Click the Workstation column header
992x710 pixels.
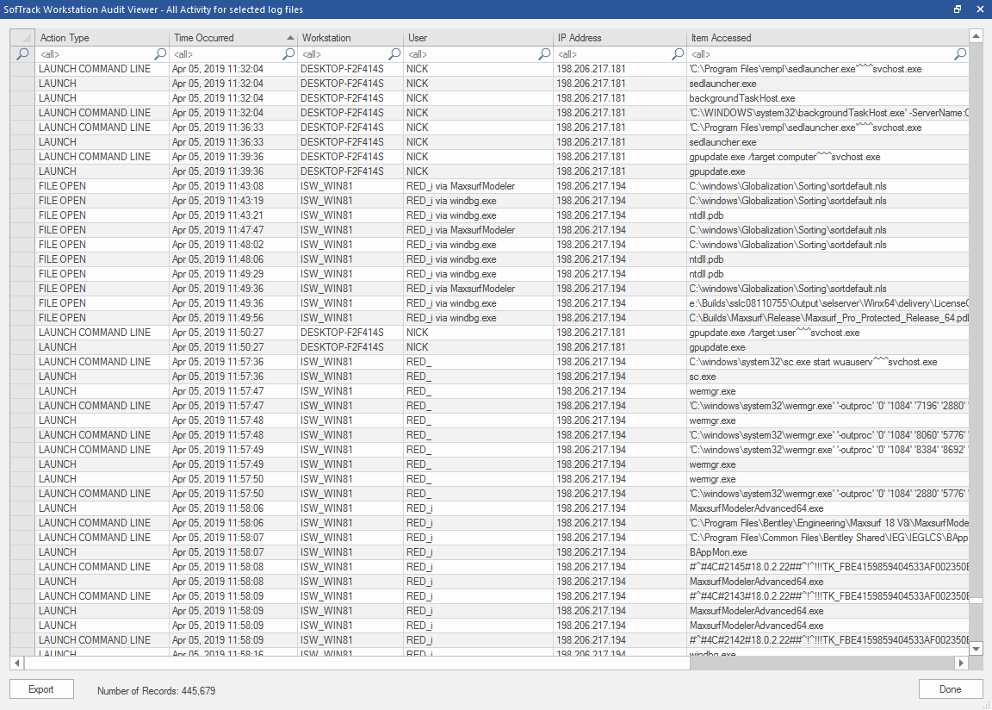pyautogui.click(x=350, y=38)
